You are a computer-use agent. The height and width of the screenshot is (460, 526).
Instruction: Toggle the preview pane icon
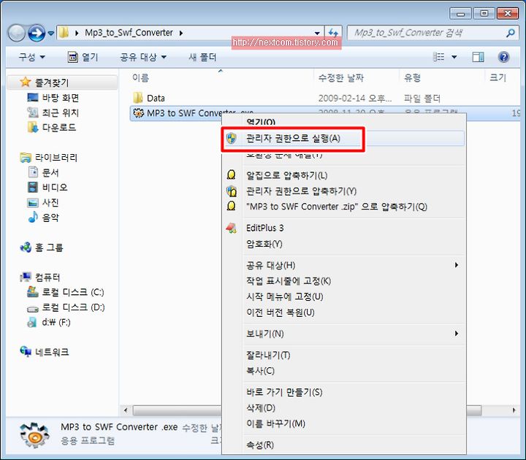(478, 57)
